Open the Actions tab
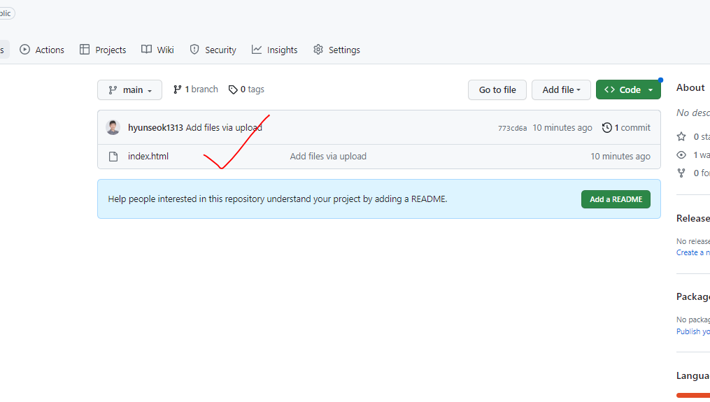The height and width of the screenshot is (402, 710). point(42,50)
